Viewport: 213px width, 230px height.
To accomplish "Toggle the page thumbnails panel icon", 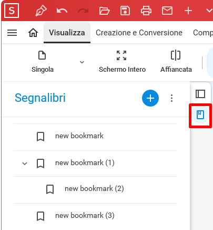I will [200, 94].
